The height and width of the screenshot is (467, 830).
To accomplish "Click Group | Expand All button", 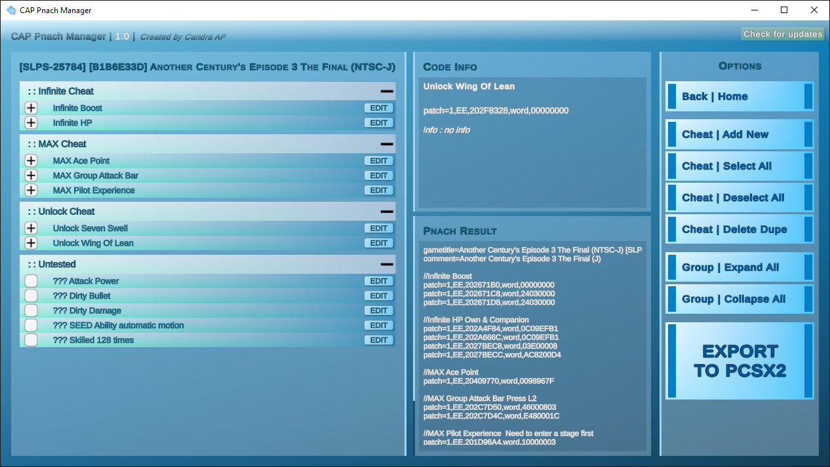I will point(740,267).
